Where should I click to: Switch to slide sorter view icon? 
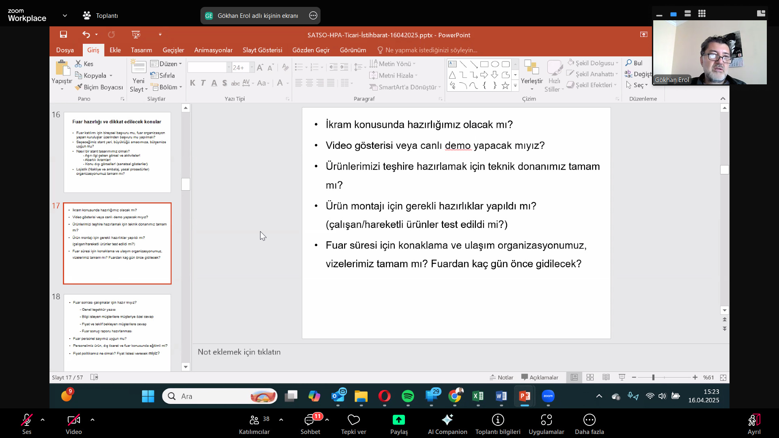(x=590, y=377)
